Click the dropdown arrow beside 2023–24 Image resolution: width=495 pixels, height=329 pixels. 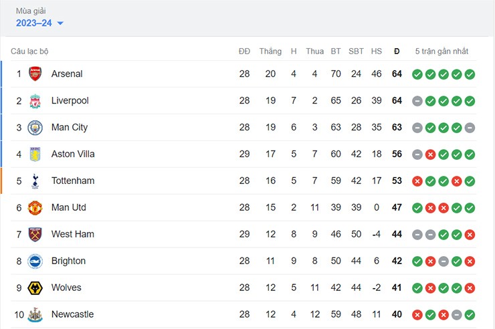click(60, 23)
